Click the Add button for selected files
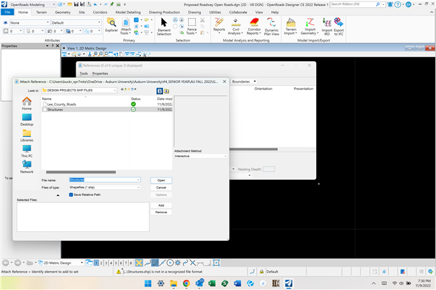Image resolution: width=436 pixels, height=290 pixels. 161,205
